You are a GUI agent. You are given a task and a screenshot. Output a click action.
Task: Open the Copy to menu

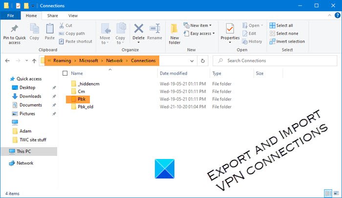(x=120, y=34)
